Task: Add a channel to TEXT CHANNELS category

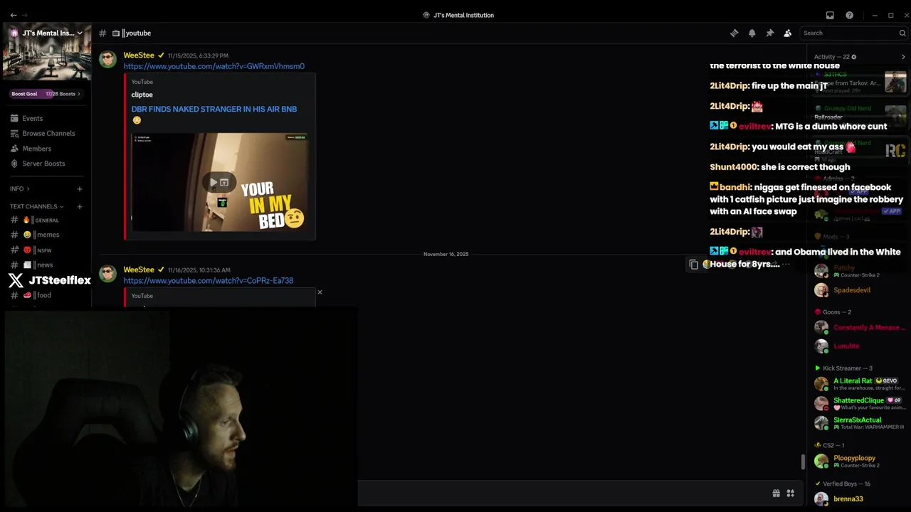Action: pyautogui.click(x=79, y=207)
